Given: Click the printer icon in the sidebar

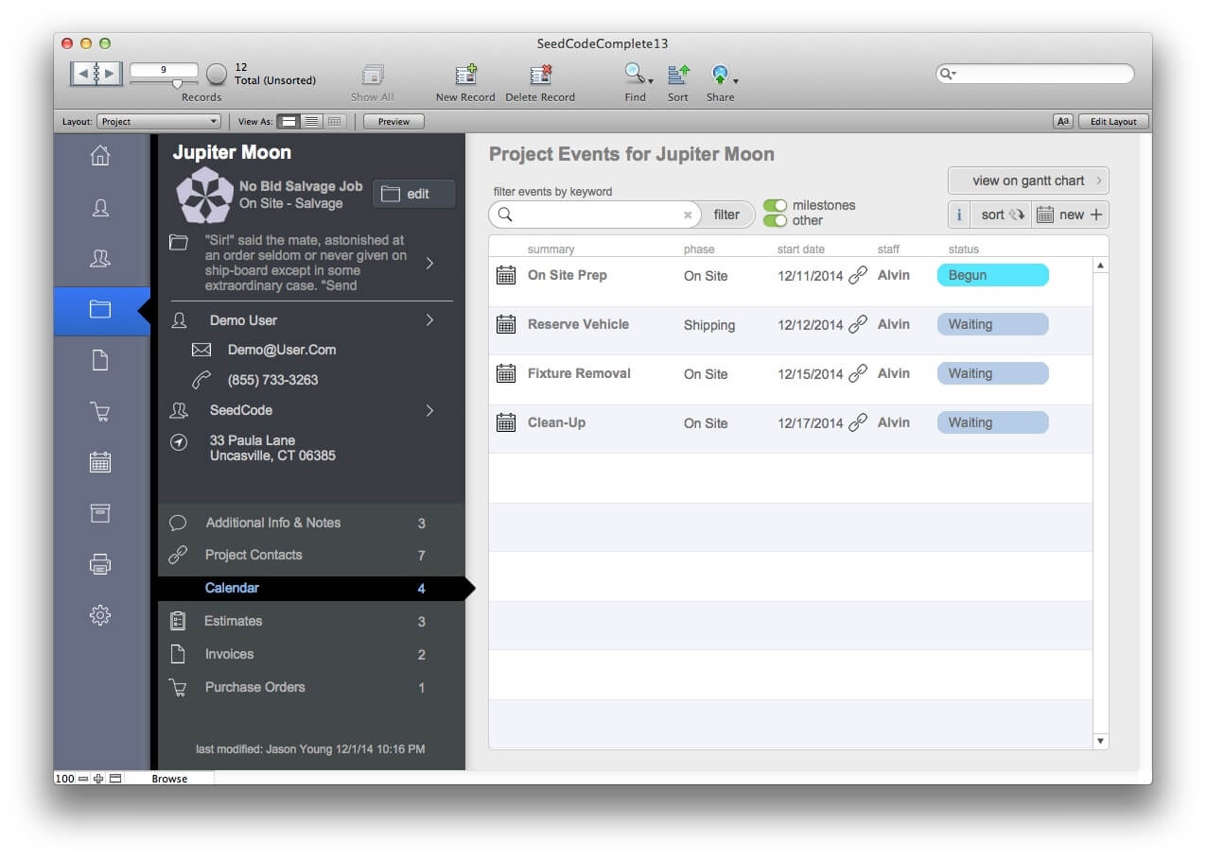Looking at the screenshot, I should tap(100, 563).
